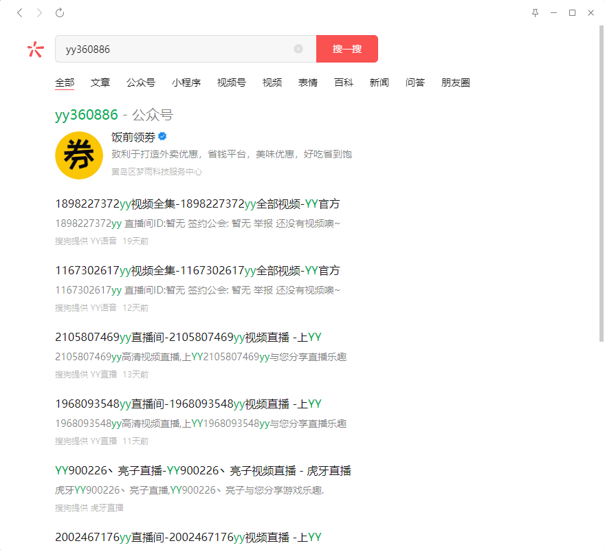Click source line showing 19天前
605x550 pixels.
coord(102,241)
